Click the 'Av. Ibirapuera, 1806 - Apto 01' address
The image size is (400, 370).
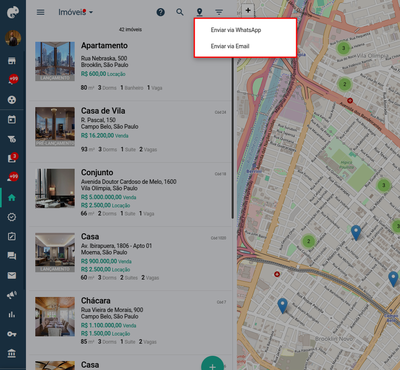click(x=116, y=246)
